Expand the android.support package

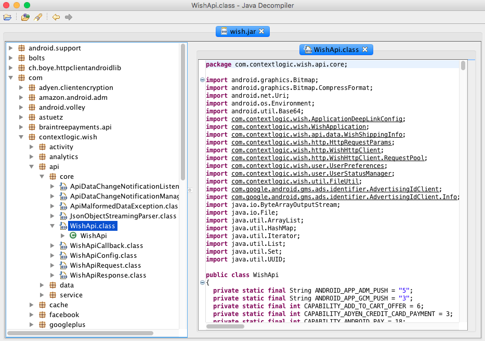tap(11, 48)
